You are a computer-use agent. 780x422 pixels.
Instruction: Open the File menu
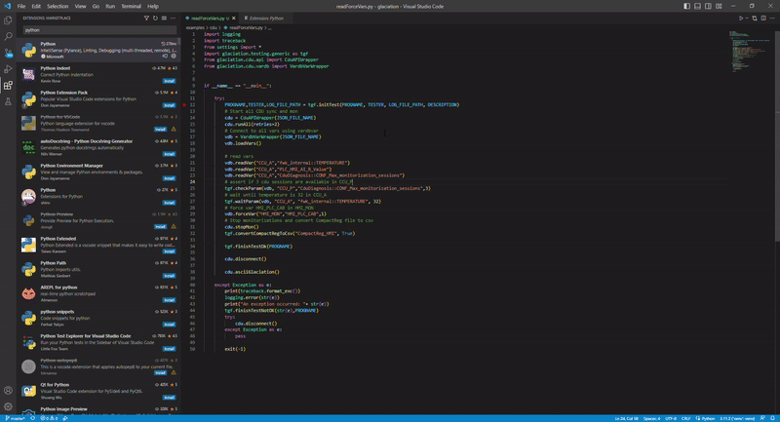[20, 7]
